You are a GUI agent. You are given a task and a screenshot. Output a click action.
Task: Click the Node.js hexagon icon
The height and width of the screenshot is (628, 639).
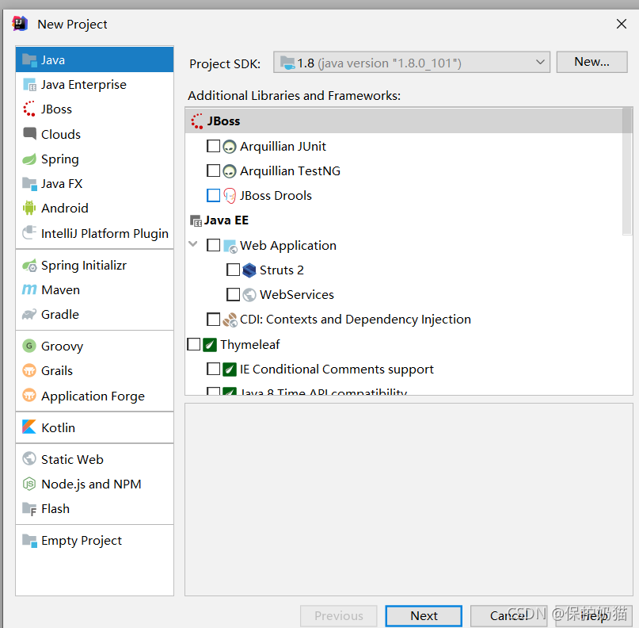(x=29, y=484)
